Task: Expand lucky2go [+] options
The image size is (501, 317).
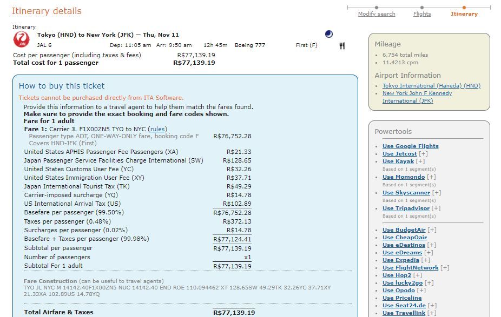Action: [x=429, y=283]
